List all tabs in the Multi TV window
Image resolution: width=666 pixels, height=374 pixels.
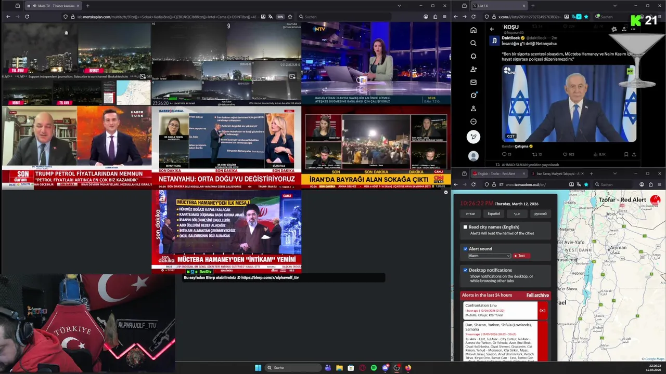point(399,6)
